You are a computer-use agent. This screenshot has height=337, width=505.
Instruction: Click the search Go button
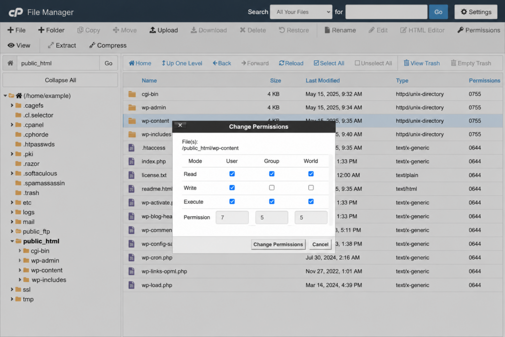pos(438,12)
